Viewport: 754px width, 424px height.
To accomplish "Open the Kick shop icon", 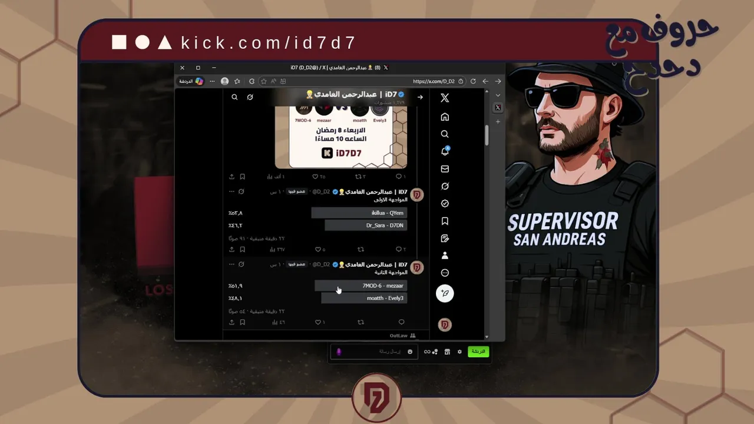I will pos(447,352).
